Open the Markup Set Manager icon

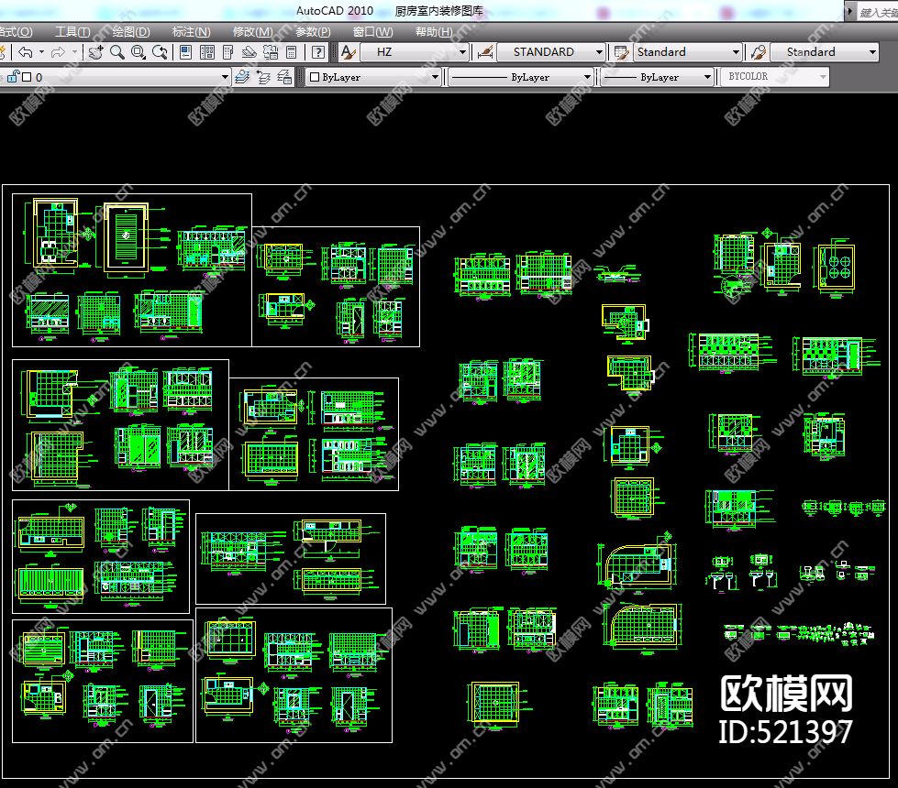[x=271, y=52]
